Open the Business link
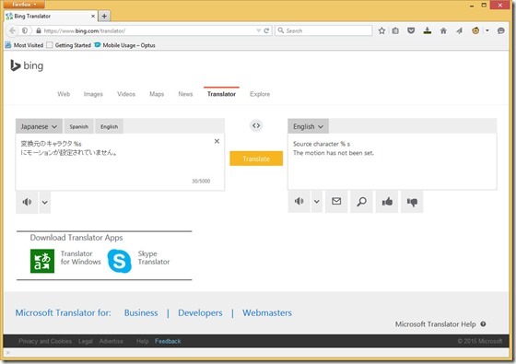Viewport: 516px width, 364px height. (x=141, y=312)
